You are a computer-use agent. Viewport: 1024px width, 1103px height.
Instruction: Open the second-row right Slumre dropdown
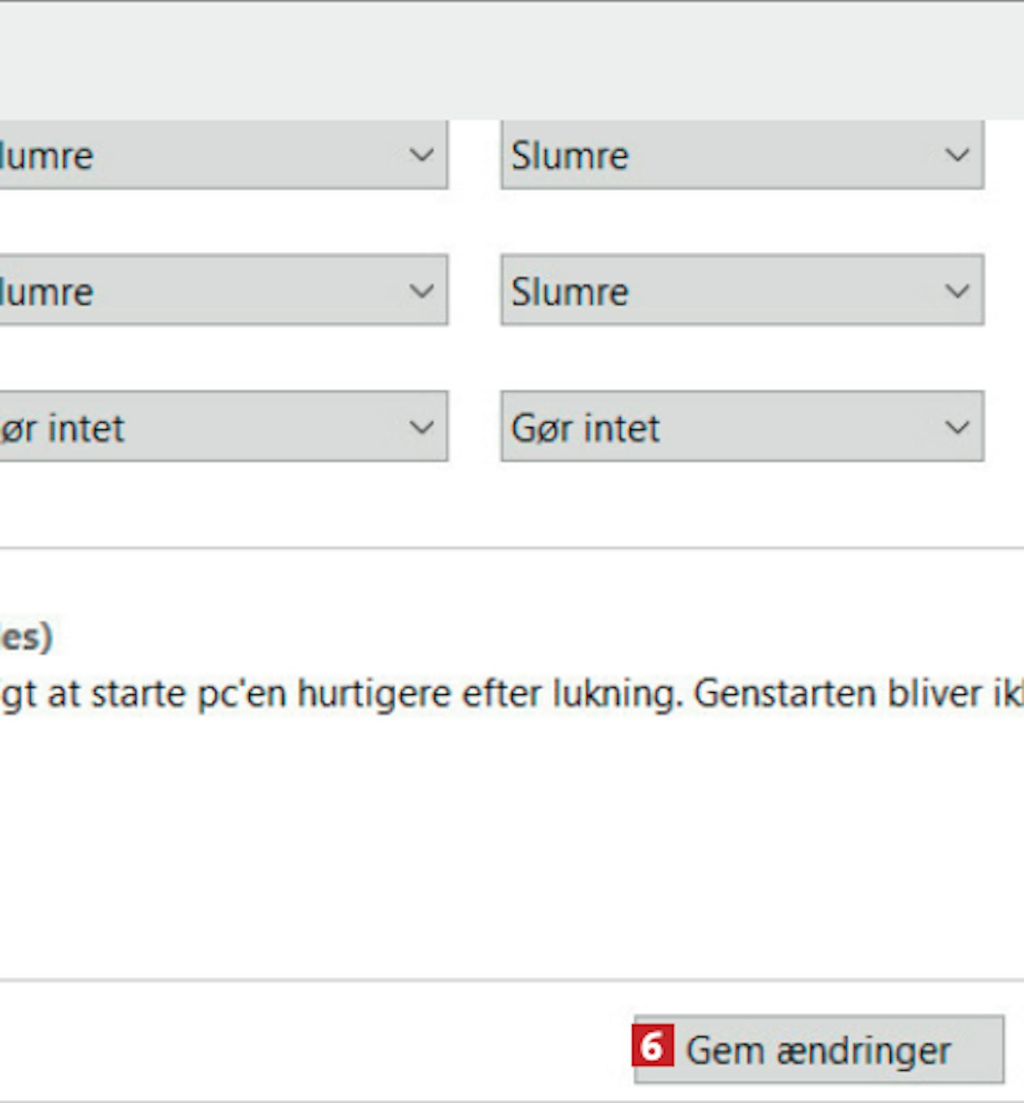point(741,290)
